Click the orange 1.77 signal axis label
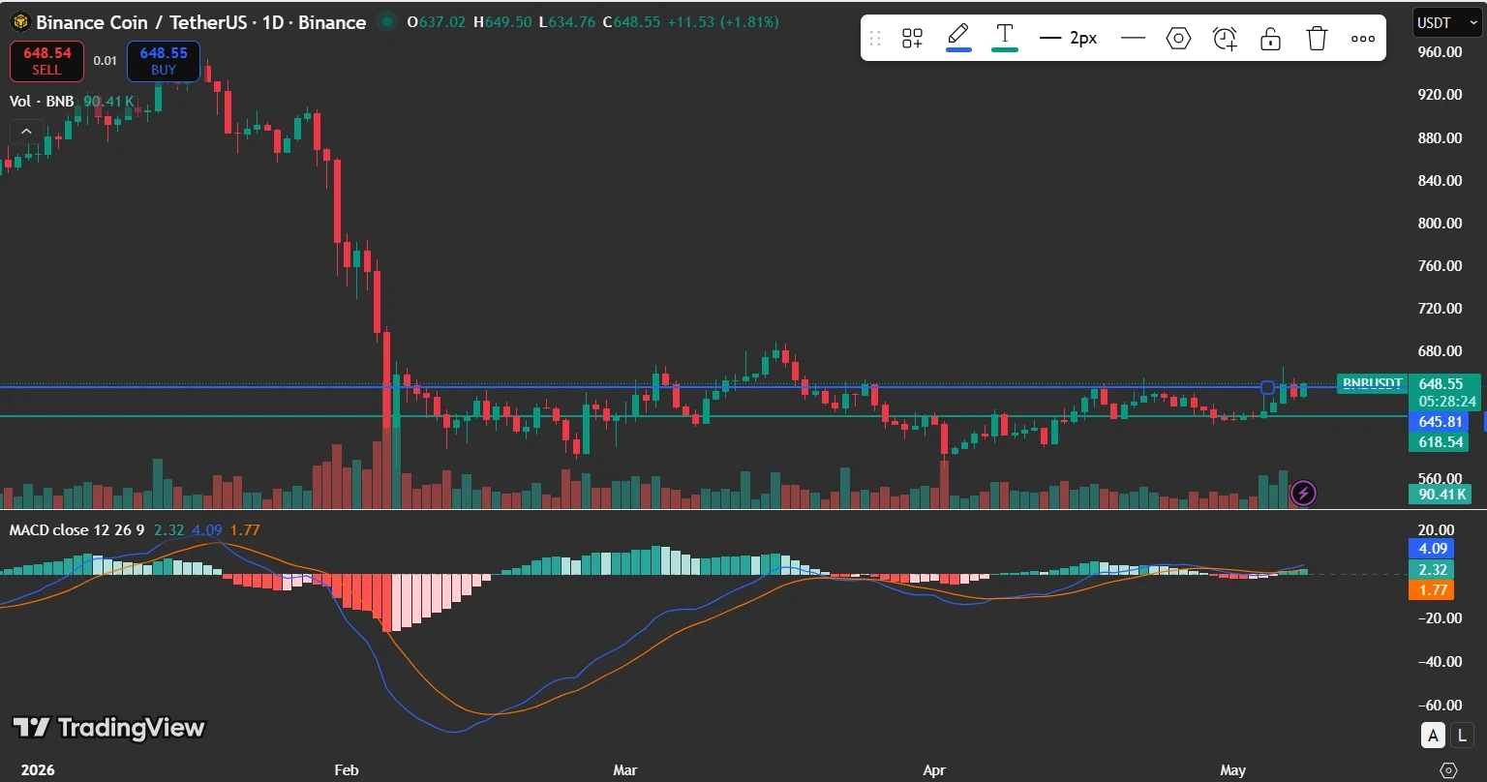Viewport: 1487px width, 782px height. click(1431, 589)
